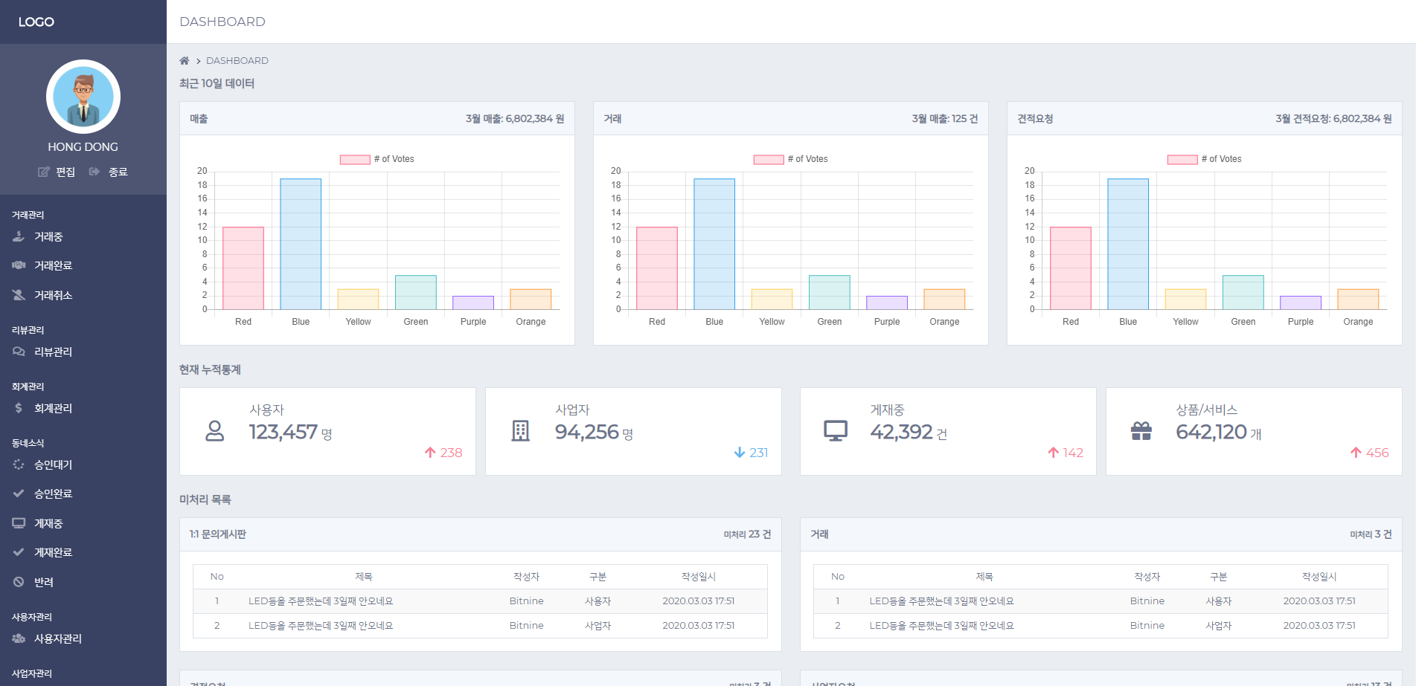Click the home icon in breadcrumb
The height and width of the screenshot is (686, 1416).
tap(185, 61)
